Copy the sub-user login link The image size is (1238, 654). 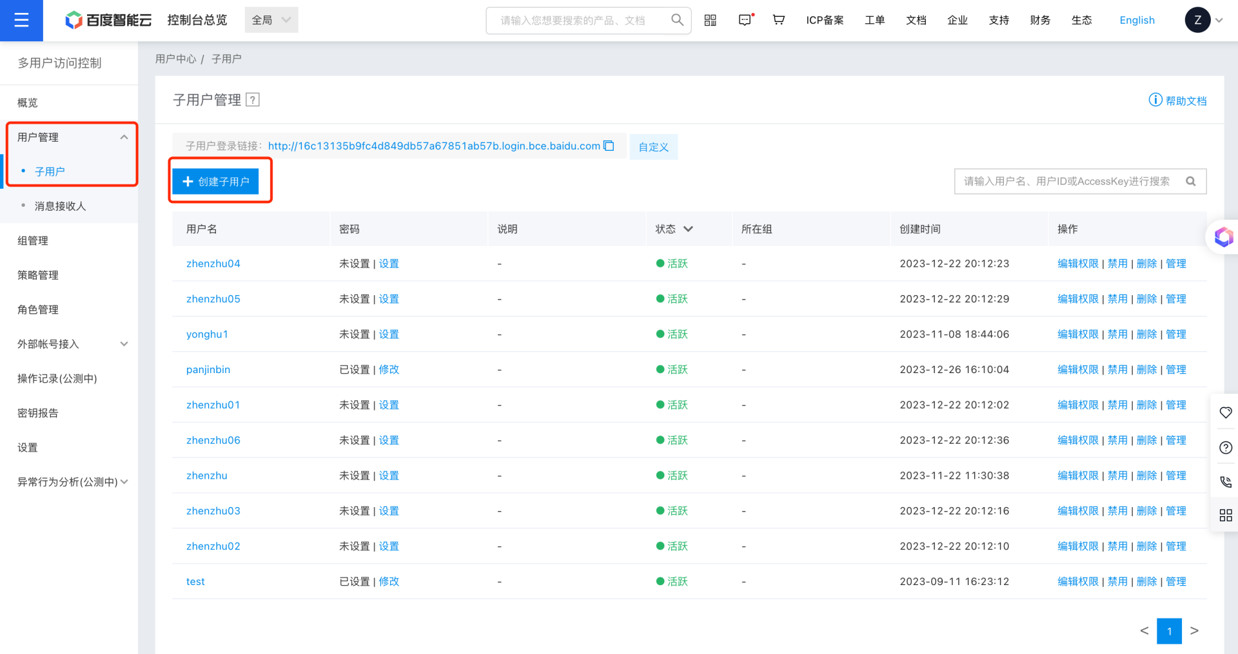pos(609,146)
